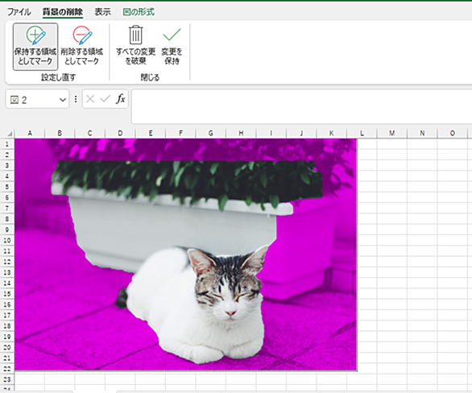The width and height of the screenshot is (472, 393).
Task: Click the select-all triangle at grid corner
Action: 10,134
